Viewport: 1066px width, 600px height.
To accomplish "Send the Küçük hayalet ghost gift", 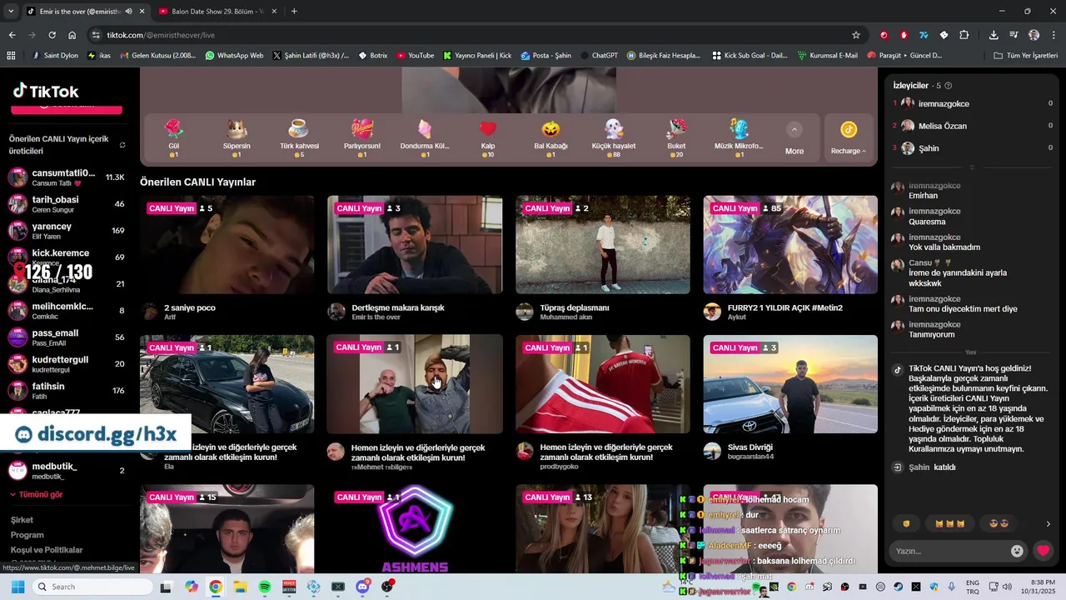I will pyautogui.click(x=614, y=137).
